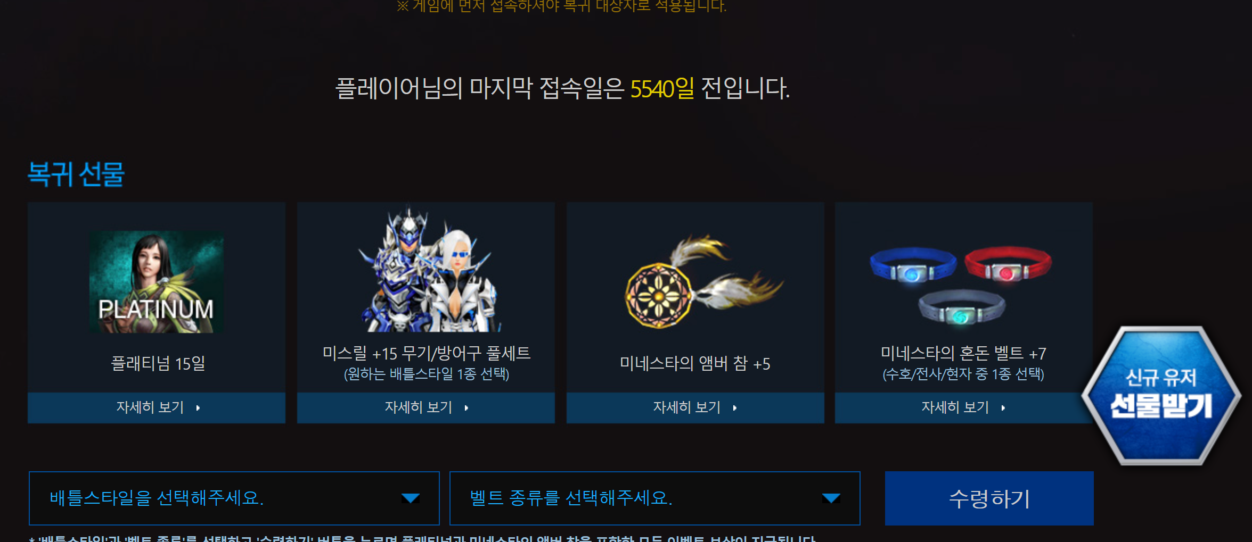The image size is (1252, 542).
Task: Click the belt type dropdown arrow
Action: click(831, 498)
